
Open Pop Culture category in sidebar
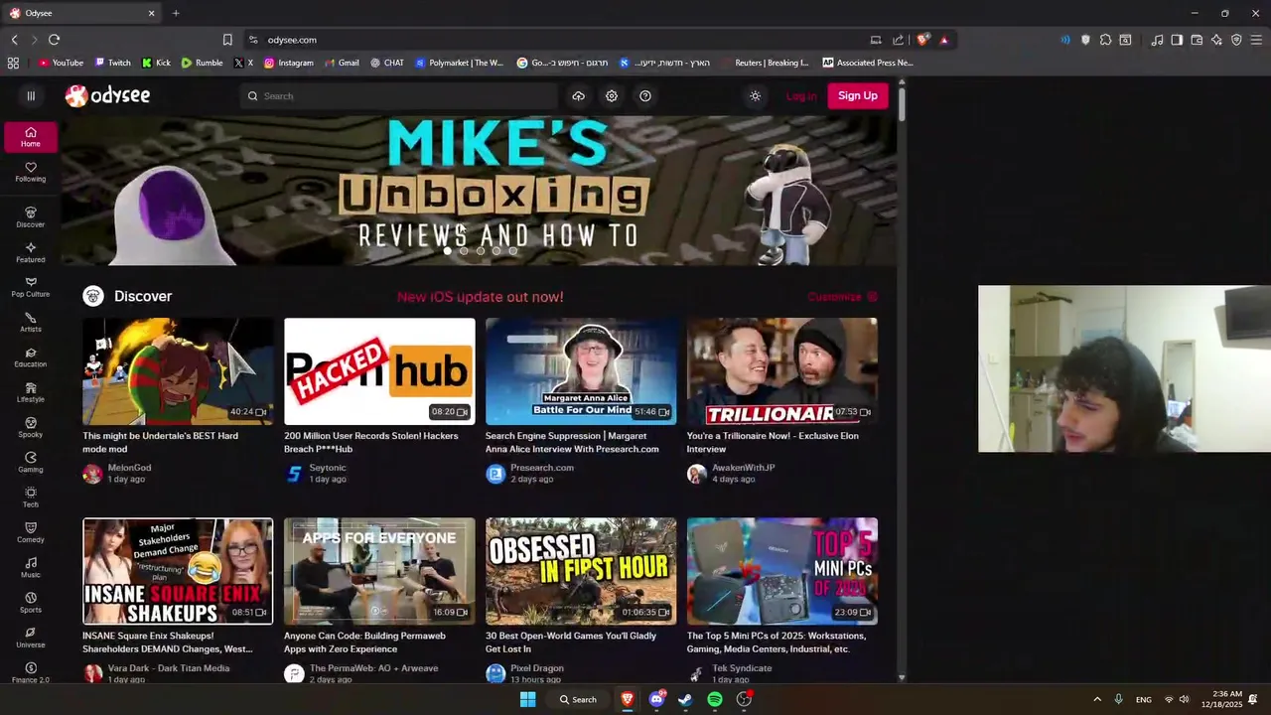pos(31,288)
